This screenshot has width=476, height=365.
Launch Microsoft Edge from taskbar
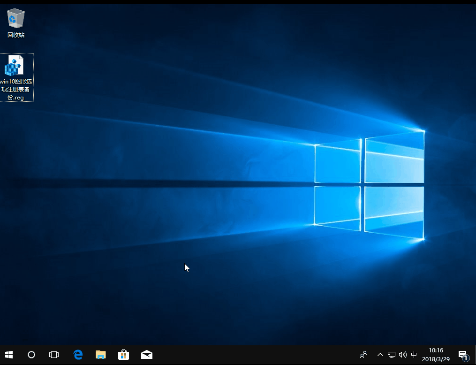click(x=78, y=355)
